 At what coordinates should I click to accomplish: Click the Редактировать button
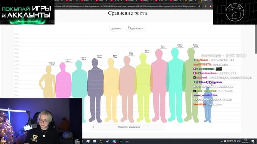(136, 28)
